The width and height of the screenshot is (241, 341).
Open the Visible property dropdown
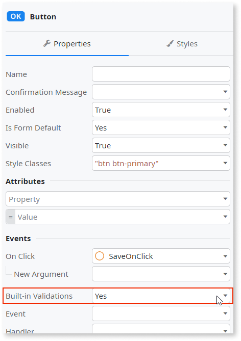pos(161,145)
